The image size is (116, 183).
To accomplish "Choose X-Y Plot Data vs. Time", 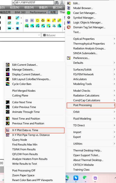I will 35,130.
